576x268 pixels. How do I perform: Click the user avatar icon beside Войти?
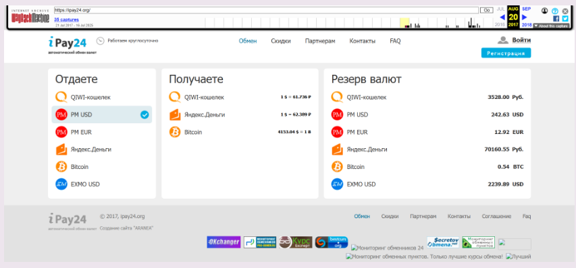[502, 40]
